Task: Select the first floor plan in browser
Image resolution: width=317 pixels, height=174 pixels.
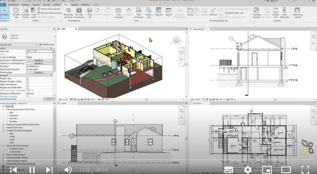Action: pos(14,118)
